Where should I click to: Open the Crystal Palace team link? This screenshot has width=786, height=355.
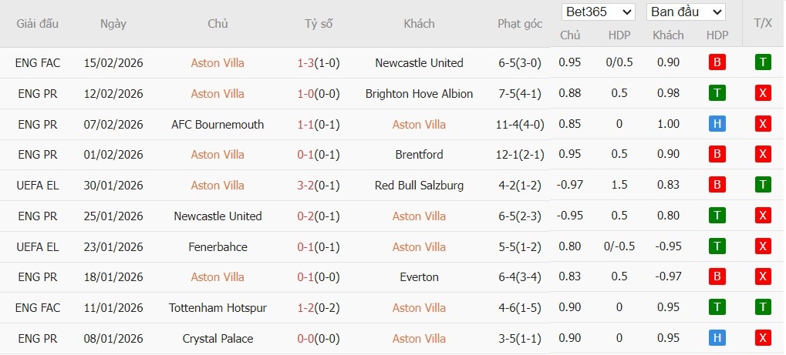coord(218,339)
